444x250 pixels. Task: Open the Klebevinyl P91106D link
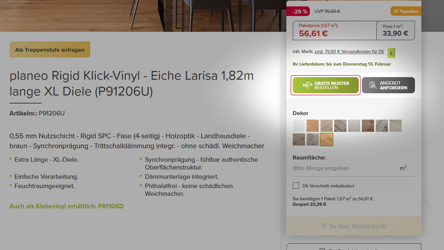pyautogui.click(x=66, y=206)
